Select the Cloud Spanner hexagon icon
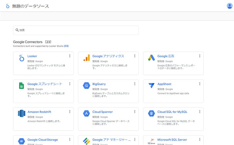Viewport: 234px width, 145px height. point(87,113)
